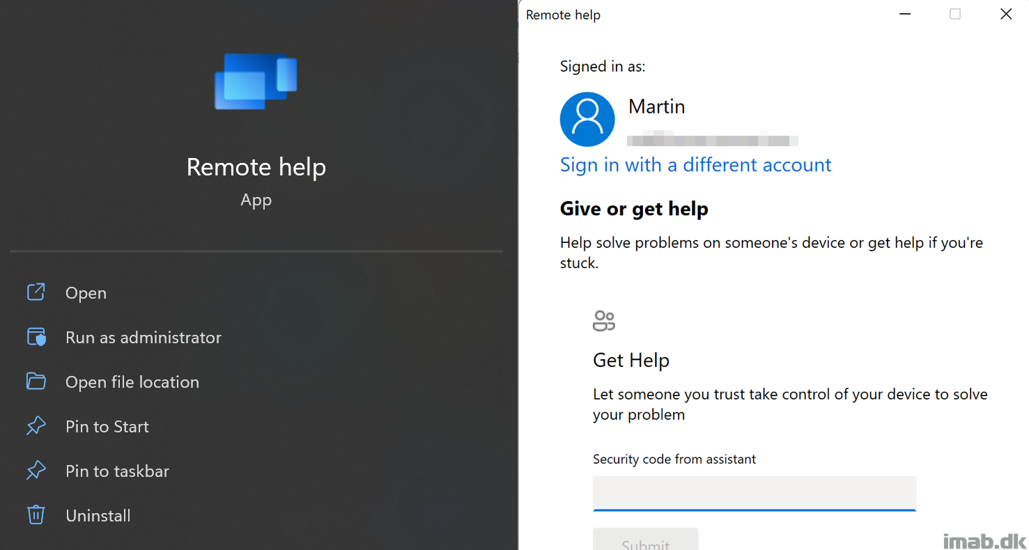Click the 'Signed in as:' label

point(603,67)
